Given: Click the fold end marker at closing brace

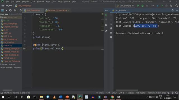Looking at the screenshot, I should tap(32, 33).
